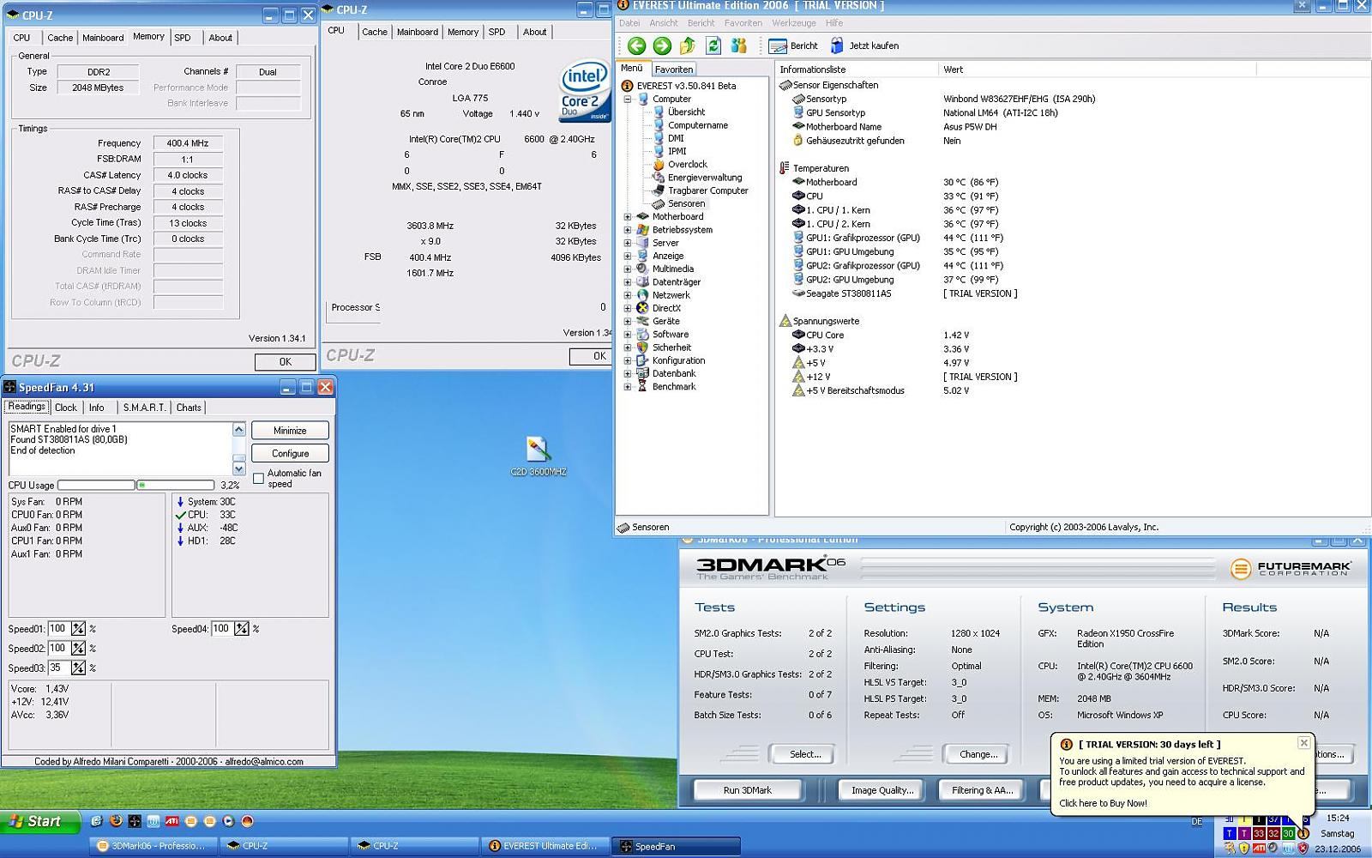1372x858 pixels.
Task: Click Filtering & AA button
Action: click(x=983, y=790)
